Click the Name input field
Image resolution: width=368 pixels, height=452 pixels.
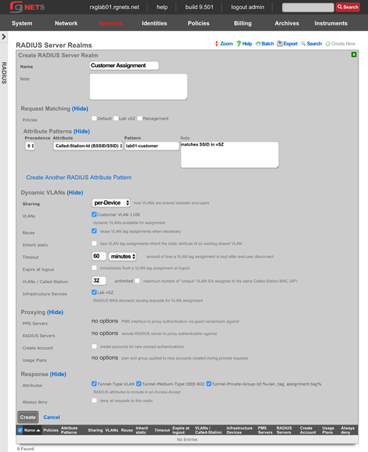124,66
